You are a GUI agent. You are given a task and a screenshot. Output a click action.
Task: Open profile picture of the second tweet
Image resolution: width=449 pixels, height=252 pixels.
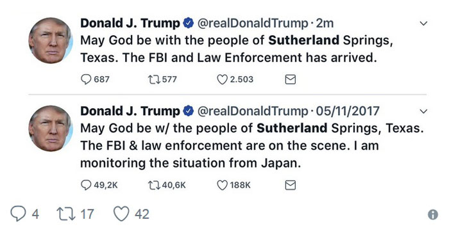(51, 128)
